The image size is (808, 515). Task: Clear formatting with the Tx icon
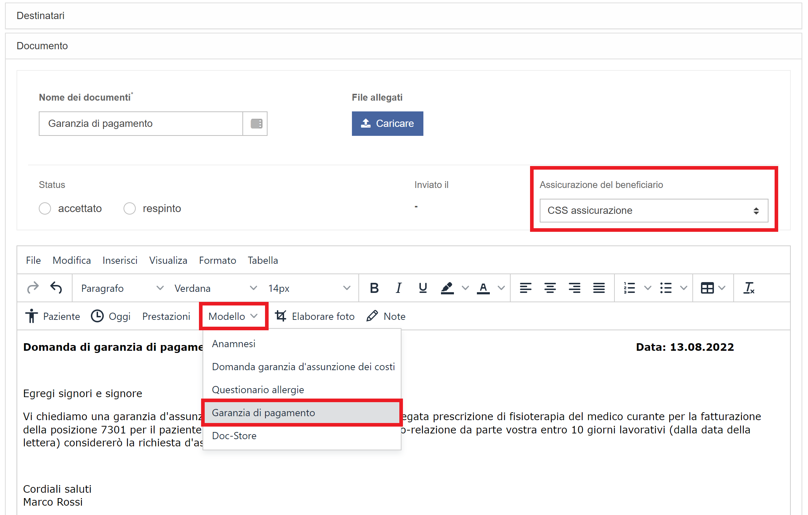pos(749,288)
